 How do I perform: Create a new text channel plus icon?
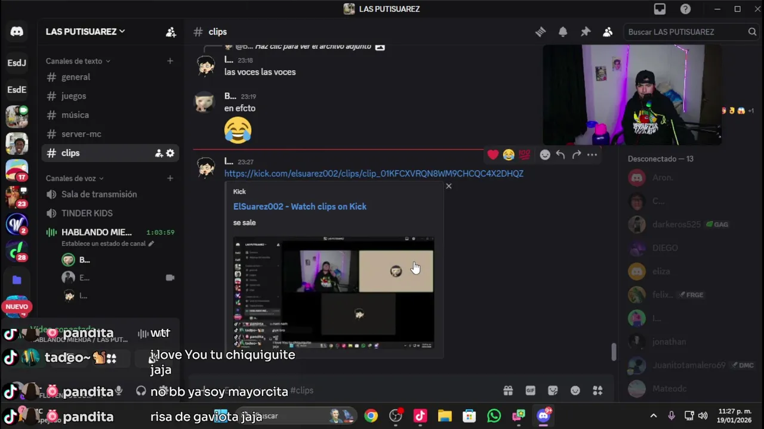170,61
